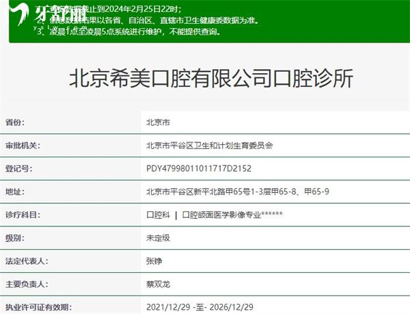Select main responsible person 蔡双龙
The width and height of the screenshot is (410, 314).
pos(158,284)
